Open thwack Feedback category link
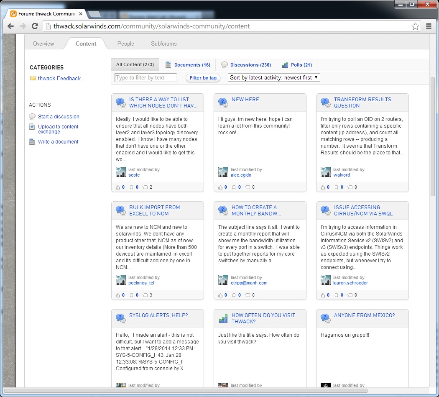 [x=59, y=79]
